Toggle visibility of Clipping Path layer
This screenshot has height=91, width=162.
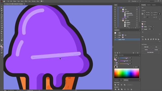point(115,13)
